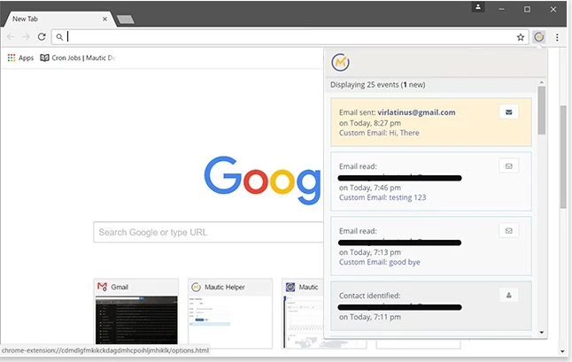This screenshot has height=362, width=572.
Task: Click the contact icon on 'Contact identified' event
Action: [508, 296]
